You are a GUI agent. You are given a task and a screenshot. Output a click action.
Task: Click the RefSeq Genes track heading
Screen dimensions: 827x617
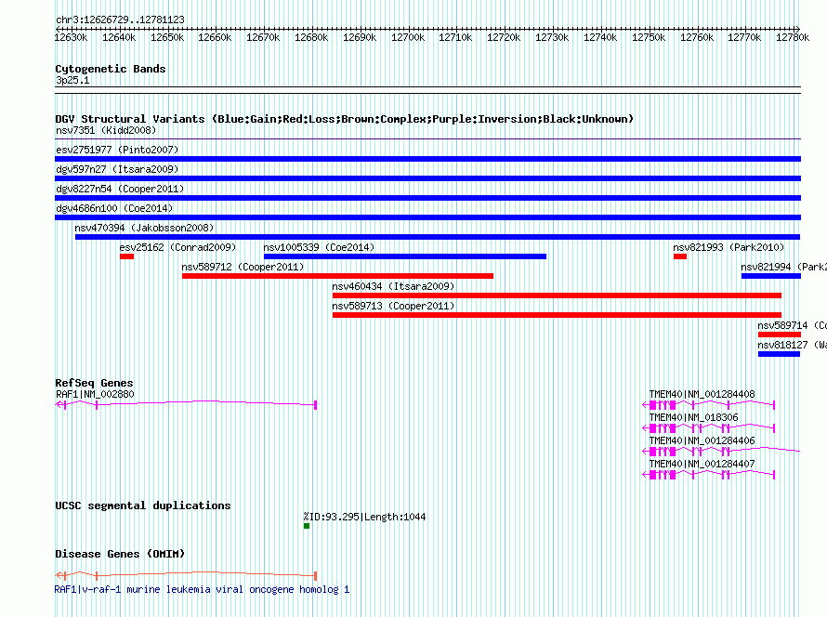[95, 383]
